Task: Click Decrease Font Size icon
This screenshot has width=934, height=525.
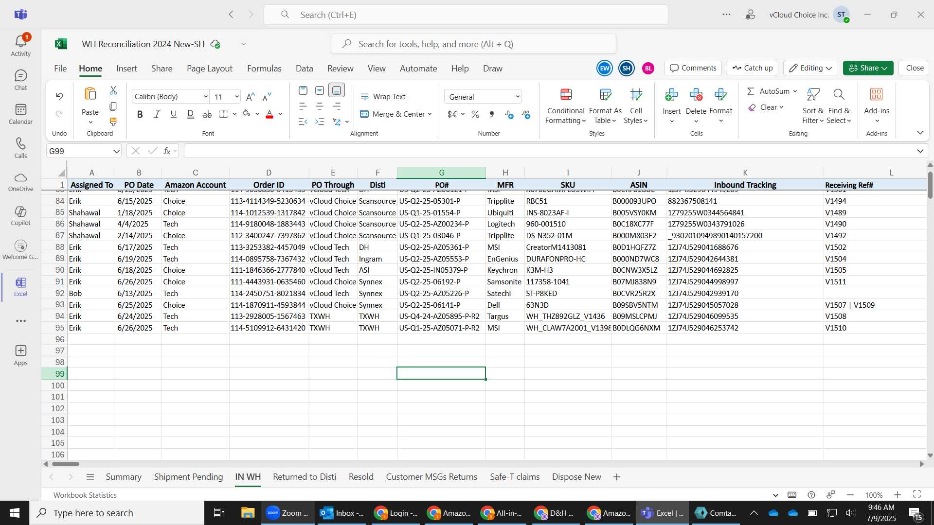Action: coord(267,97)
